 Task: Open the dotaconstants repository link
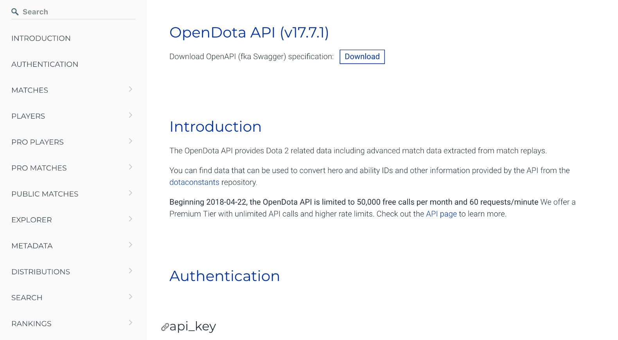(x=194, y=182)
